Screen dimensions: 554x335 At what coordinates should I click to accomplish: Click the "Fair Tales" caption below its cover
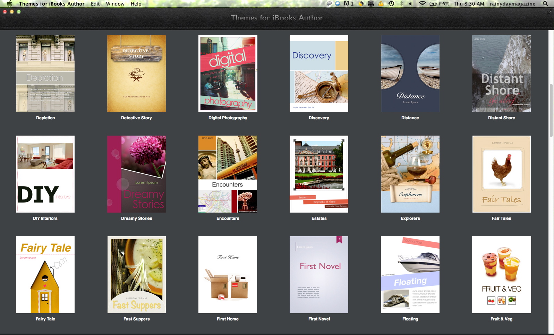502,218
